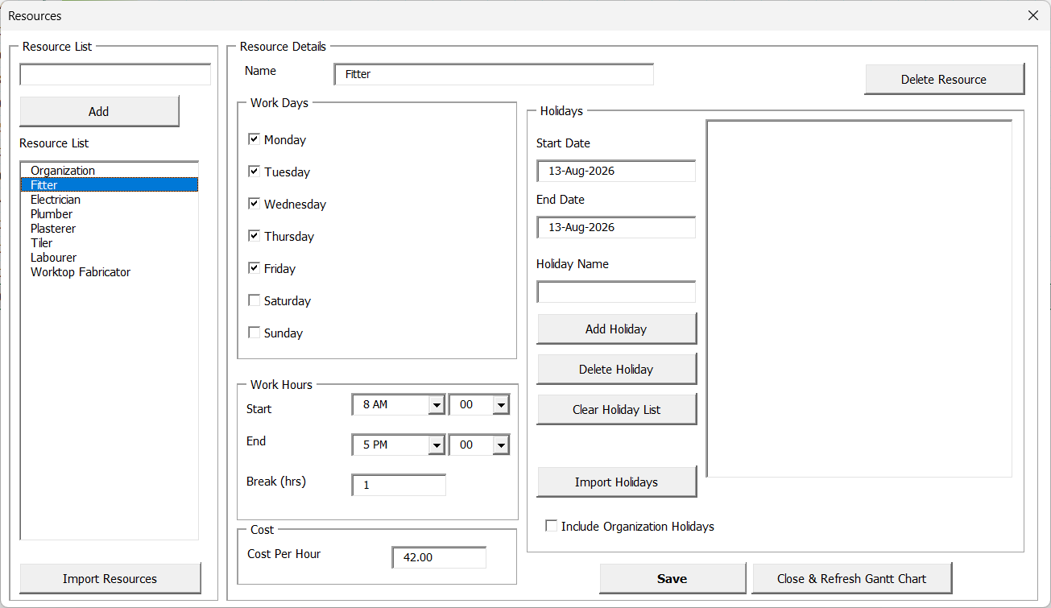Close the Resources dialog window
Viewport: 1051px width, 608px height.
(x=1033, y=15)
